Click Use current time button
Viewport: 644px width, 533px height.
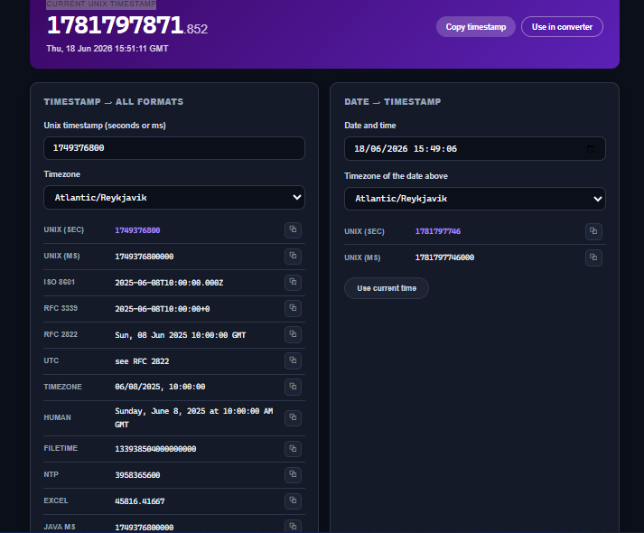[x=387, y=288]
